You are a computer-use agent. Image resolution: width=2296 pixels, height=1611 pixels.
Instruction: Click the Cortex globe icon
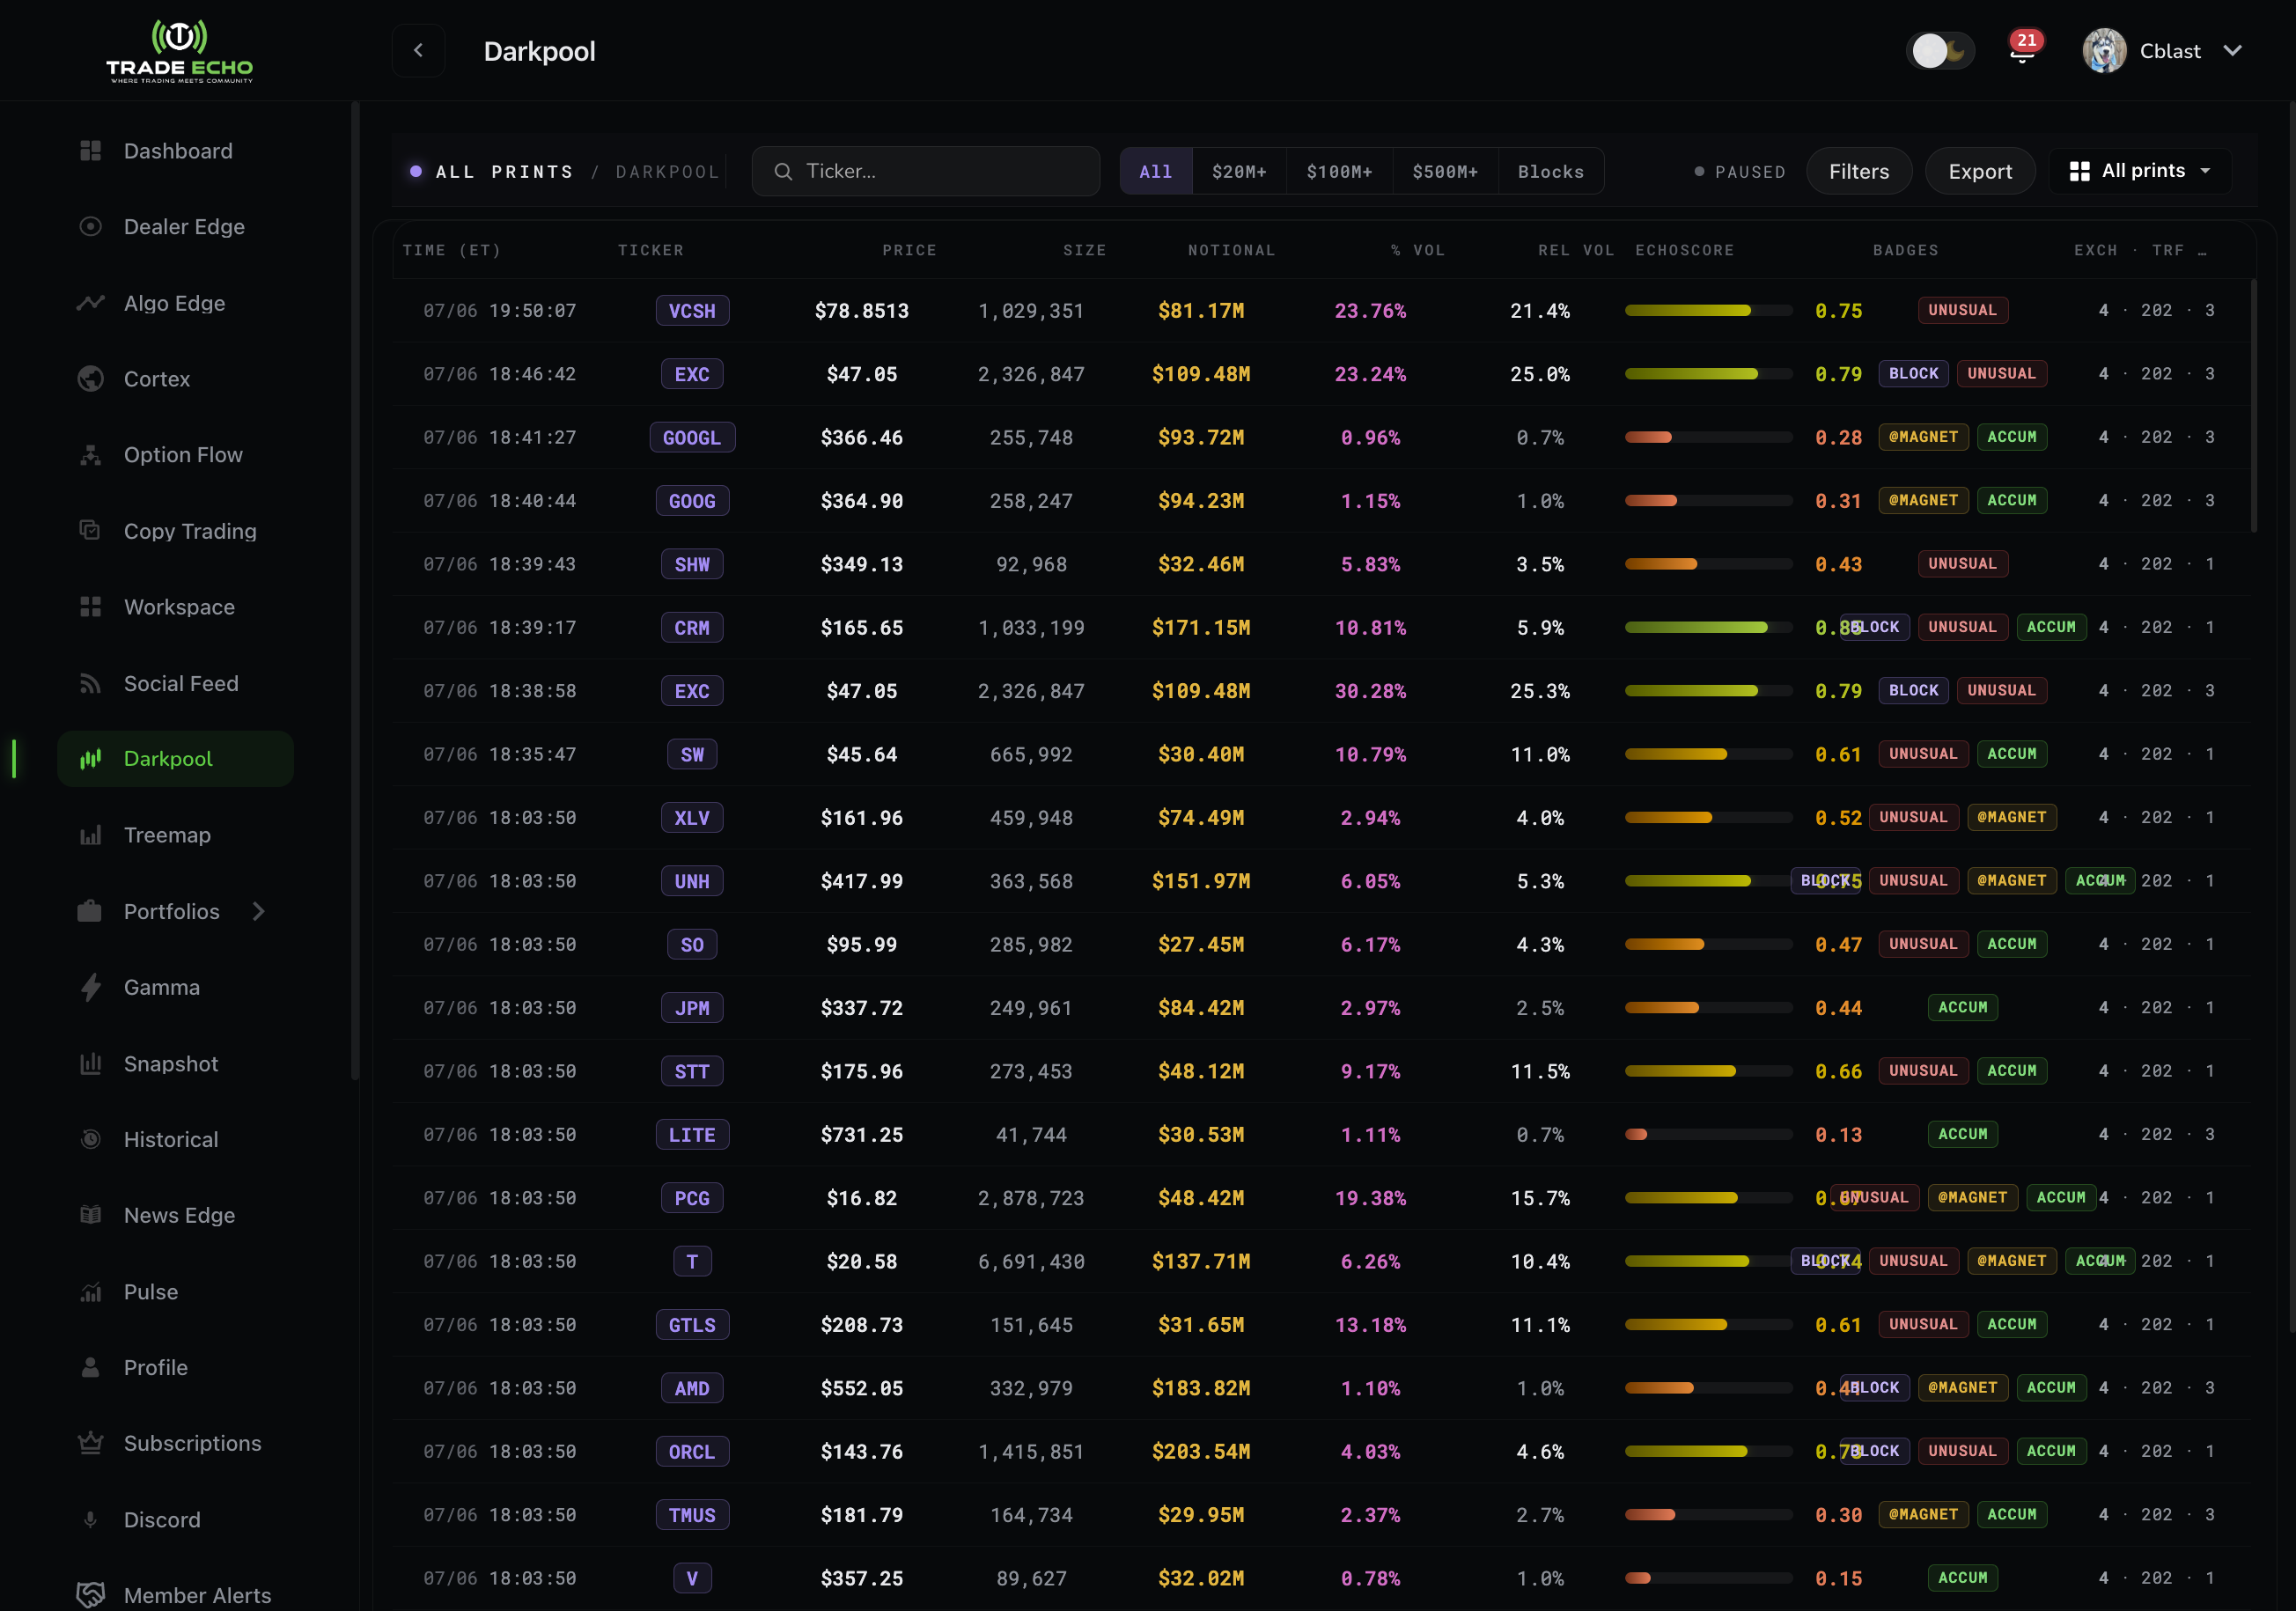tap(90, 379)
